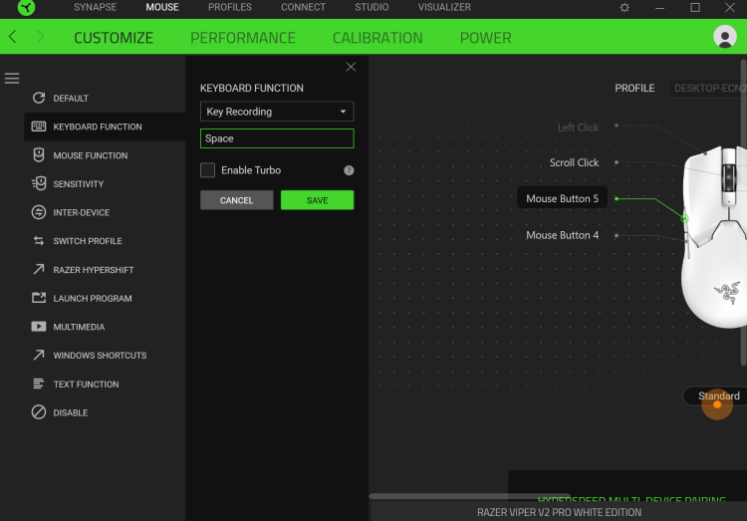Toggle the hamburger sidebar menu icon

coord(12,79)
